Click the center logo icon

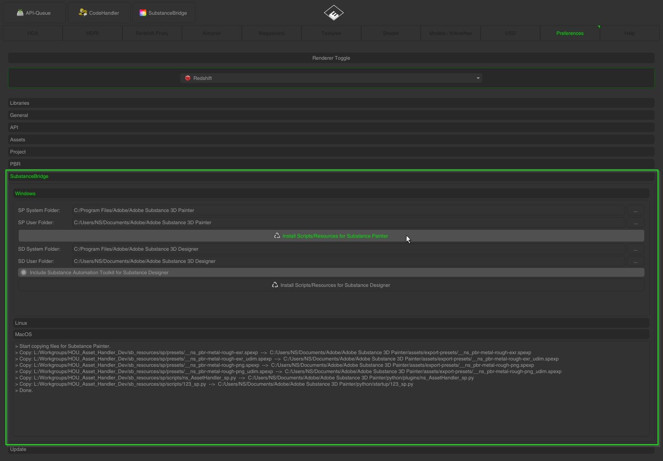[x=333, y=13]
